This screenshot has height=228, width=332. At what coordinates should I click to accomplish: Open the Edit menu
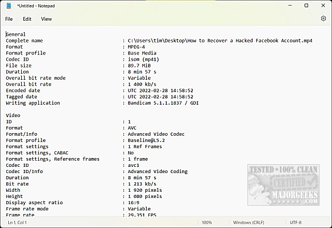click(x=27, y=19)
